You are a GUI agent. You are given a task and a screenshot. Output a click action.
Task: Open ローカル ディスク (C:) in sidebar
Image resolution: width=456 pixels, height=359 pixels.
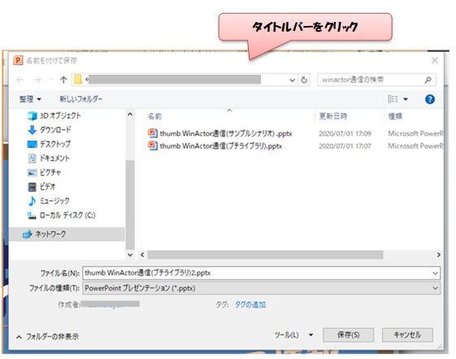(x=61, y=215)
